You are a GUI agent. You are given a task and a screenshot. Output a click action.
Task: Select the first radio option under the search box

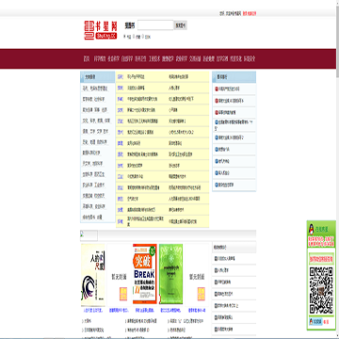(125, 37)
